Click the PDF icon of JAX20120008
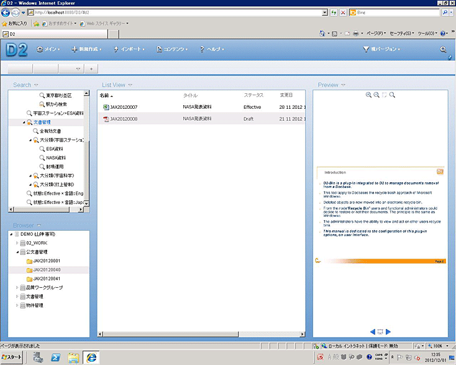The image size is (456, 365). pyautogui.click(x=106, y=118)
